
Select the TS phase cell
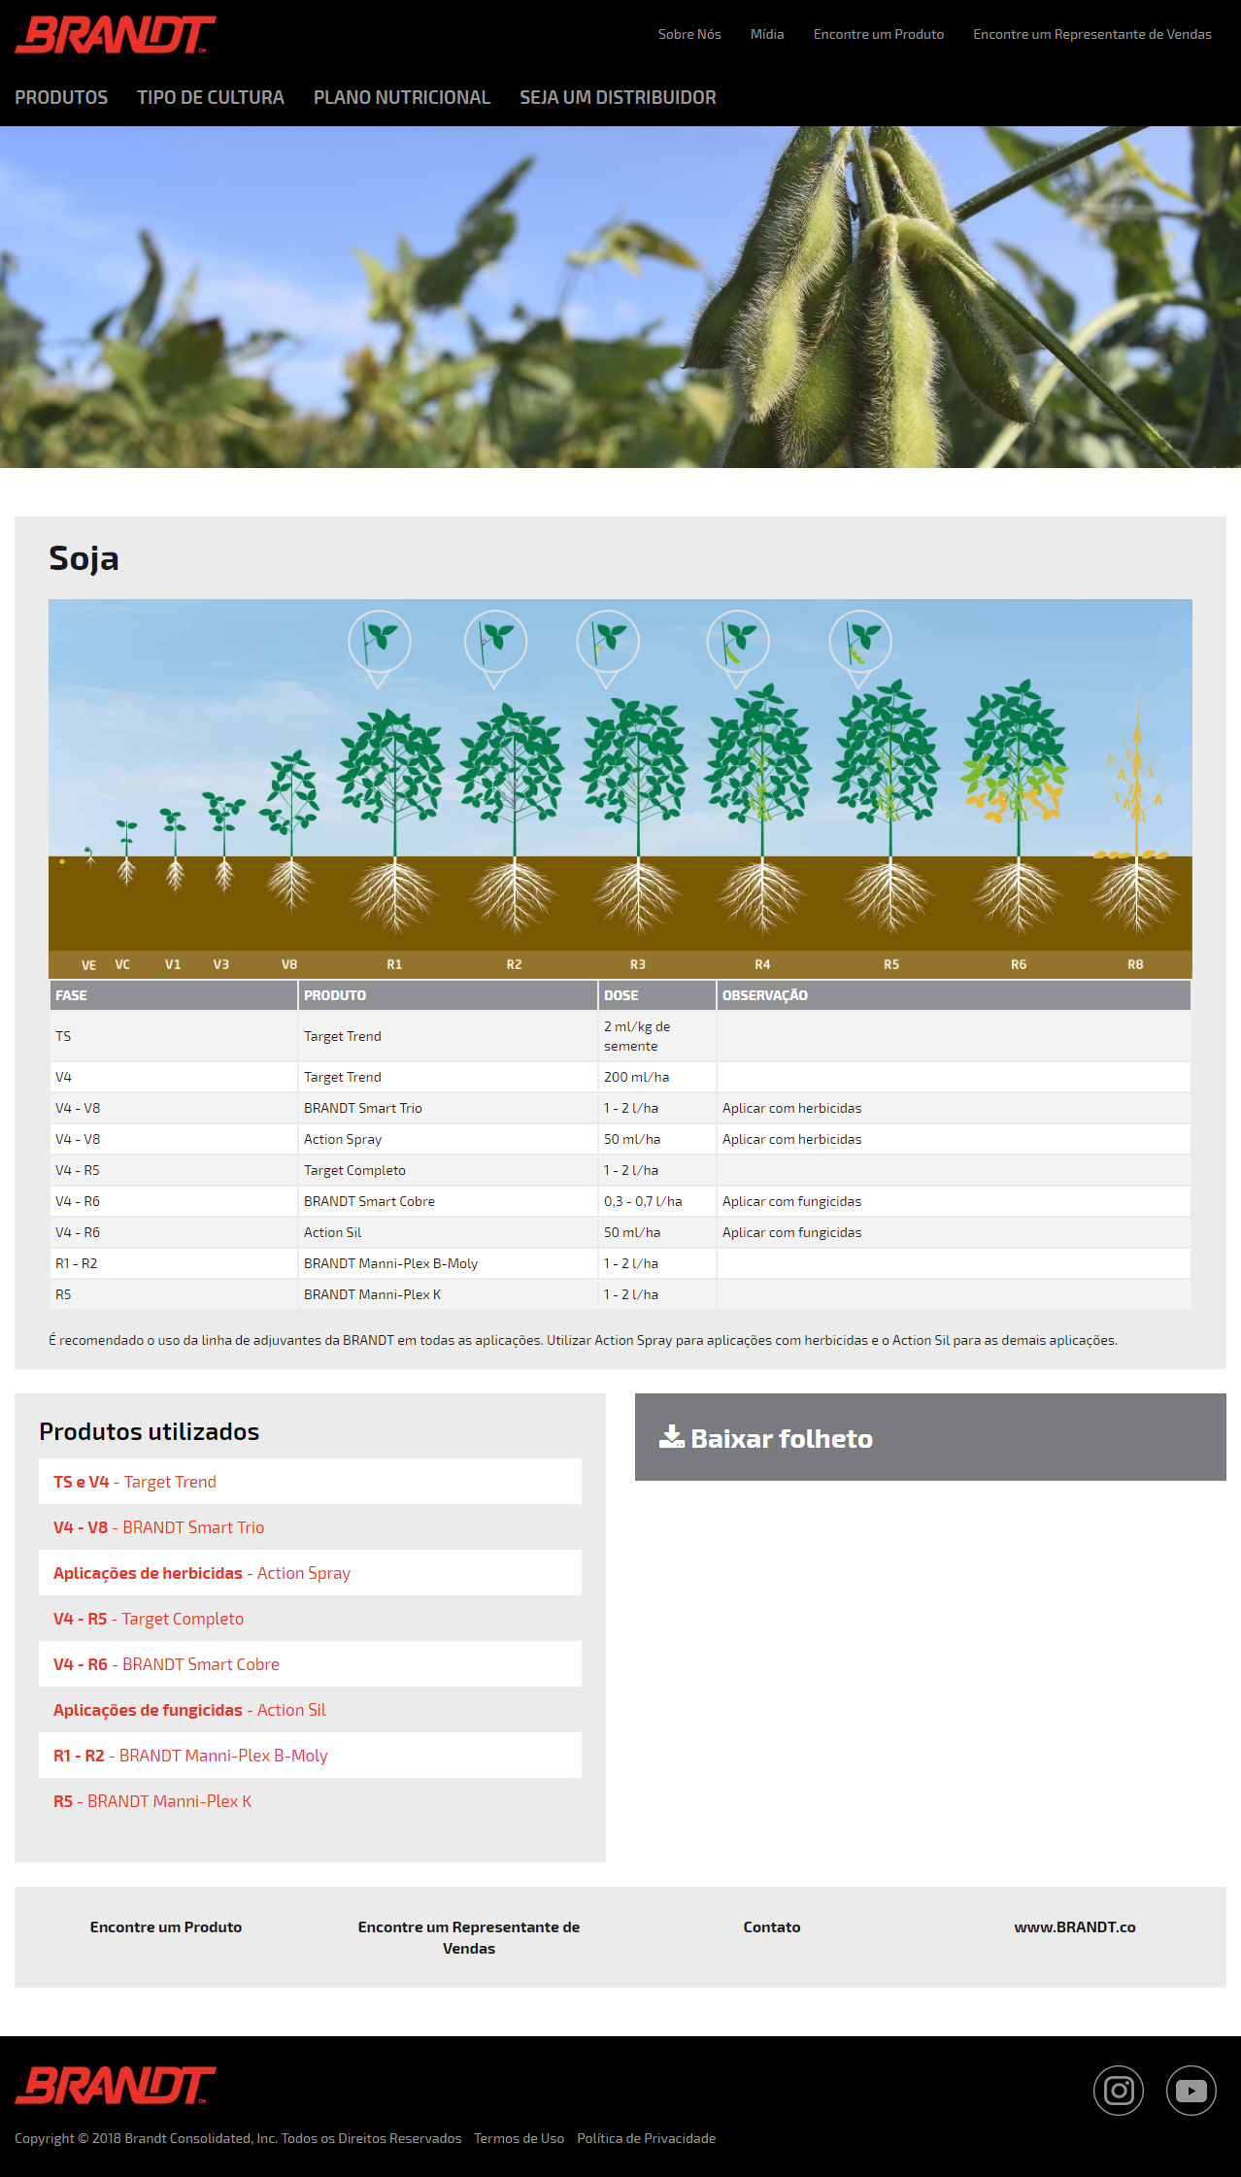coord(174,1036)
